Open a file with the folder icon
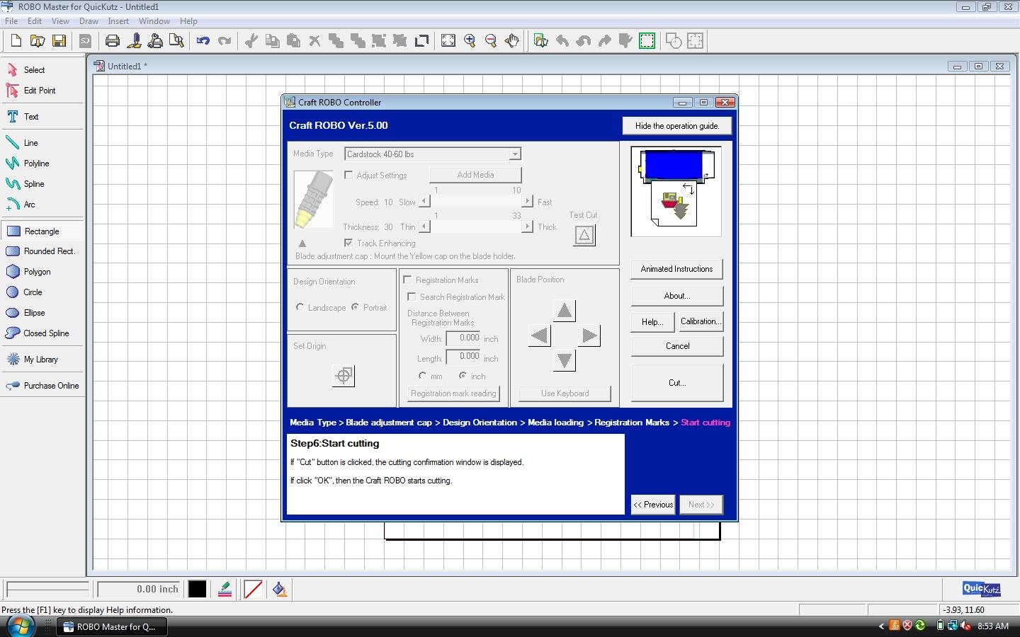The height and width of the screenshot is (637, 1020). coord(38,41)
